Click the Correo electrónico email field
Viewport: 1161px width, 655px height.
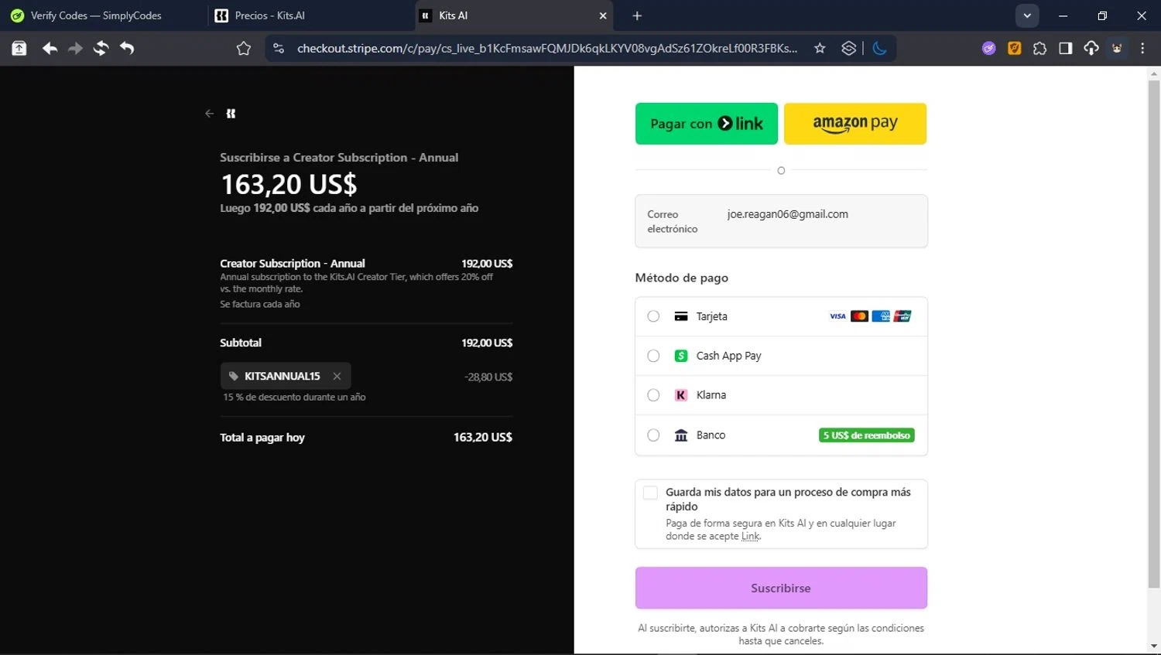point(781,221)
